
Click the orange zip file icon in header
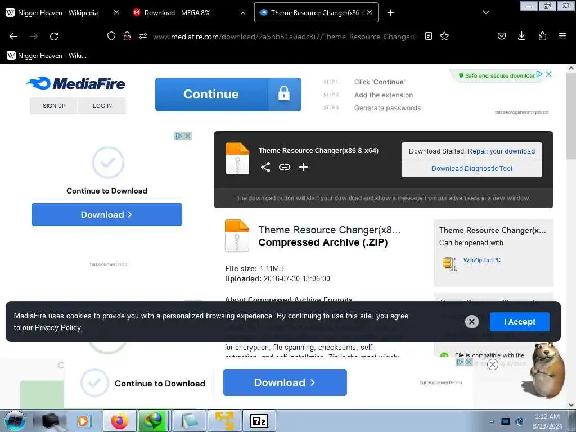pyautogui.click(x=237, y=158)
